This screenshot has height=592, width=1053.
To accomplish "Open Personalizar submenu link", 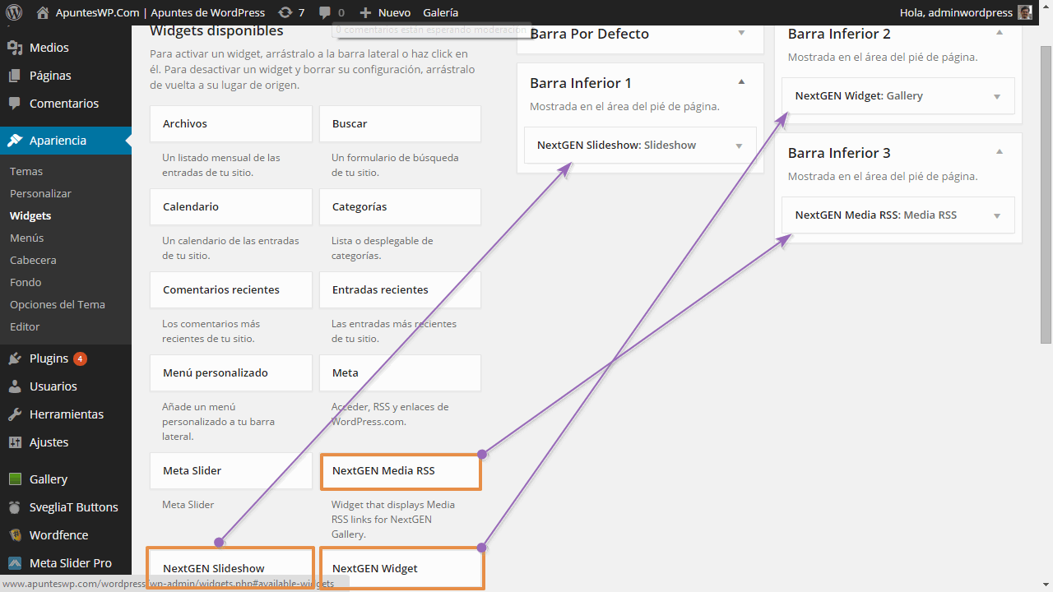I will (x=40, y=193).
